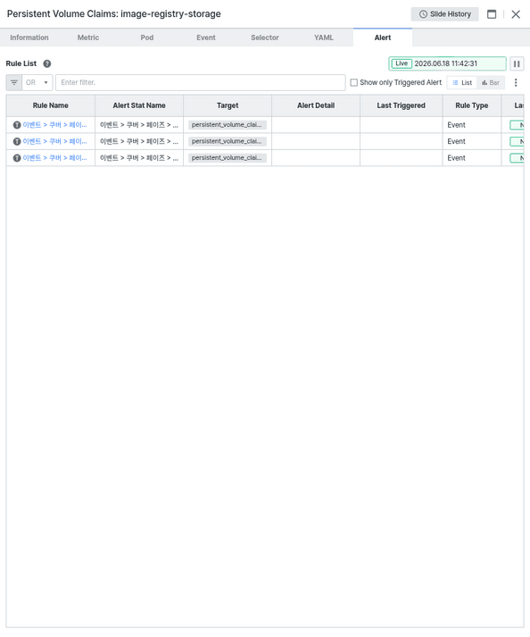Image resolution: width=530 pixels, height=637 pixels.
Task: Maximize the slide panel window icon
Action: (x=492, y=14)
